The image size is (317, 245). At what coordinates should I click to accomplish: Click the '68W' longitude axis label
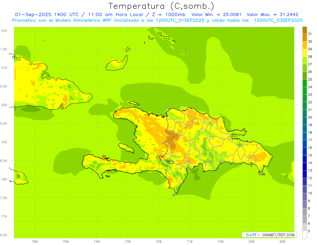pyautogui.click(x=282, y=241)
